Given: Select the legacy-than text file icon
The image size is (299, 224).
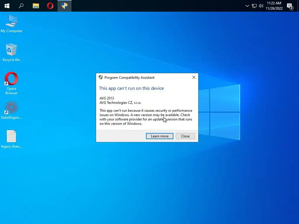Looking at the screenshot, I should [11, 139].
